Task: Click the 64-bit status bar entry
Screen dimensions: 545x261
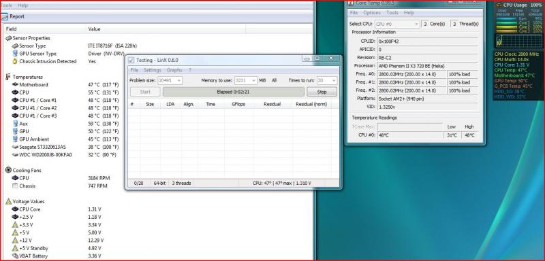Action: tap(159, 183)
